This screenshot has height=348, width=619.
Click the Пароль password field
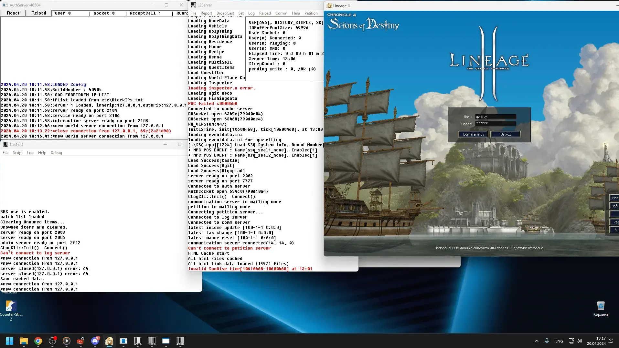pos(496,124)
